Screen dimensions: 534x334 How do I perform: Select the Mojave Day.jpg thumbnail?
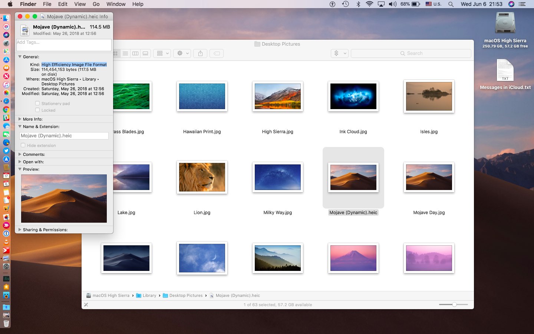tap(429, 177)
